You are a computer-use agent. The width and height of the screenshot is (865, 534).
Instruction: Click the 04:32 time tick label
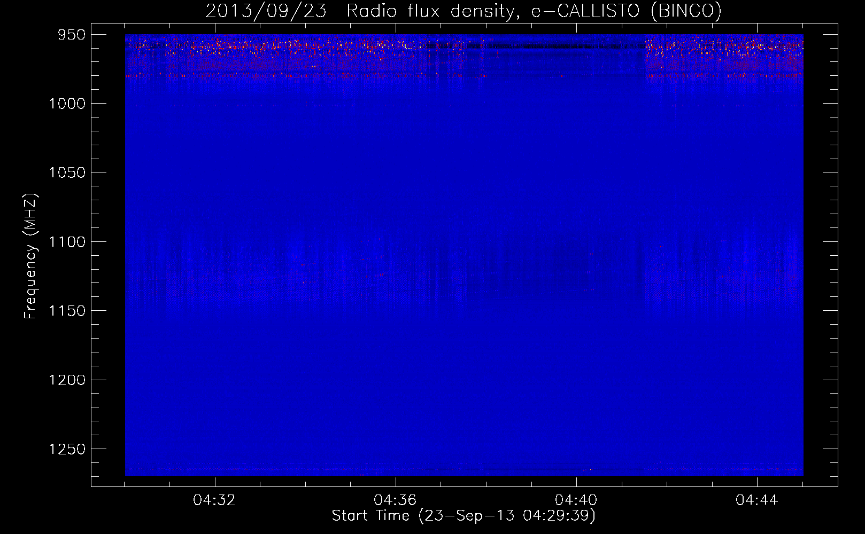tap(214, 500)
